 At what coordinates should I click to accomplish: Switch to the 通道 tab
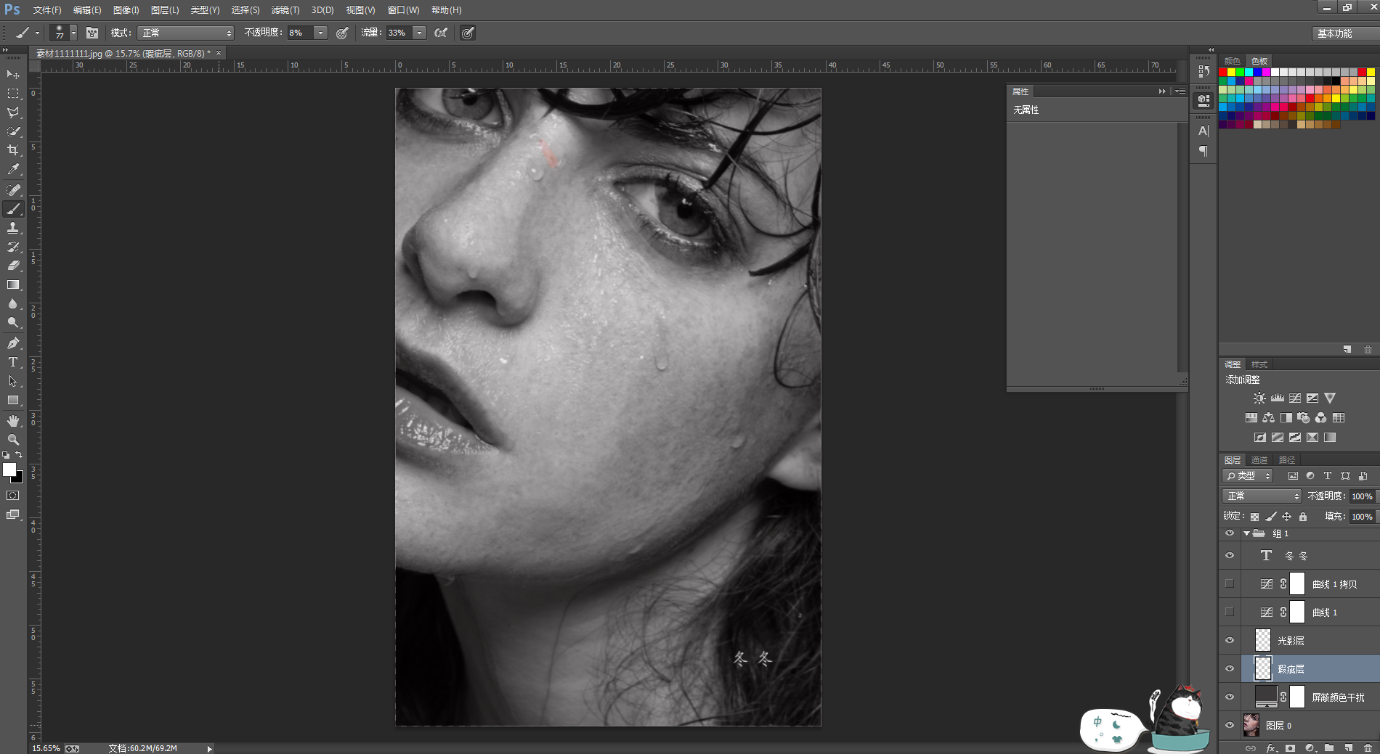coord(1259,460)
